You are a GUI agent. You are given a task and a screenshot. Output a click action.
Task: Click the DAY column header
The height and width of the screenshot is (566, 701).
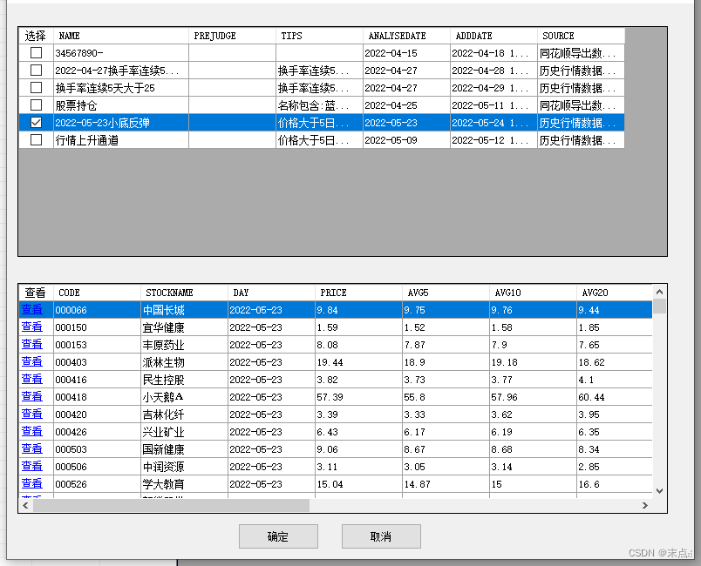click(x=271, y=293)
